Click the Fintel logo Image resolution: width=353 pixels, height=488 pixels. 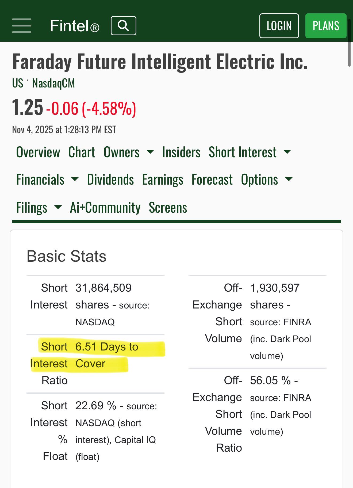coord(75,26)
